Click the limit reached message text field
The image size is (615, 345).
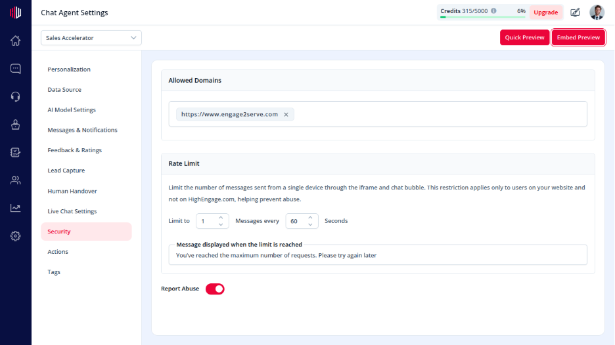tap(378, 255)
